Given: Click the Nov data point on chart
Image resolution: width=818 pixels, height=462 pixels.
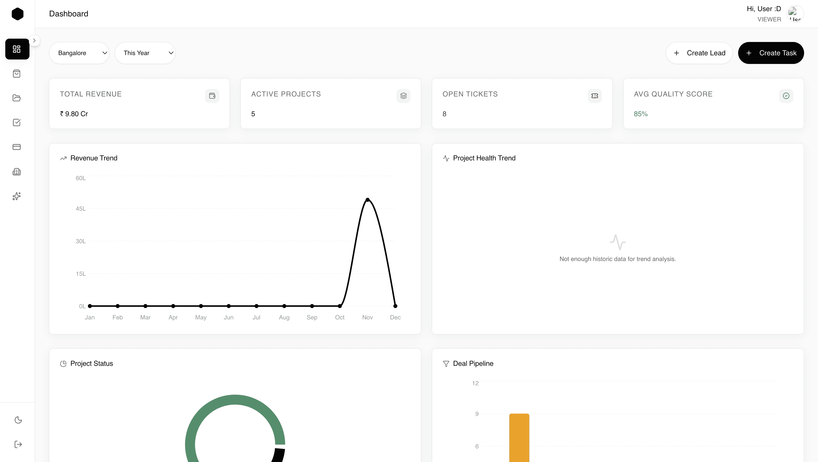Looking at the screenshot, I should (367, 200).
